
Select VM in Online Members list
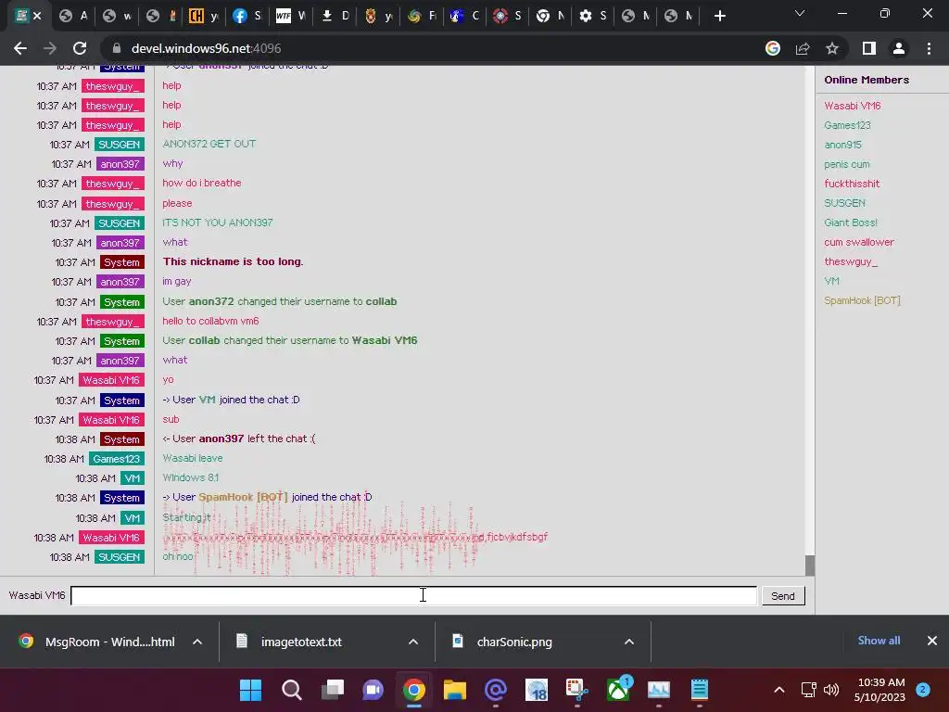(x=831, y=281)
